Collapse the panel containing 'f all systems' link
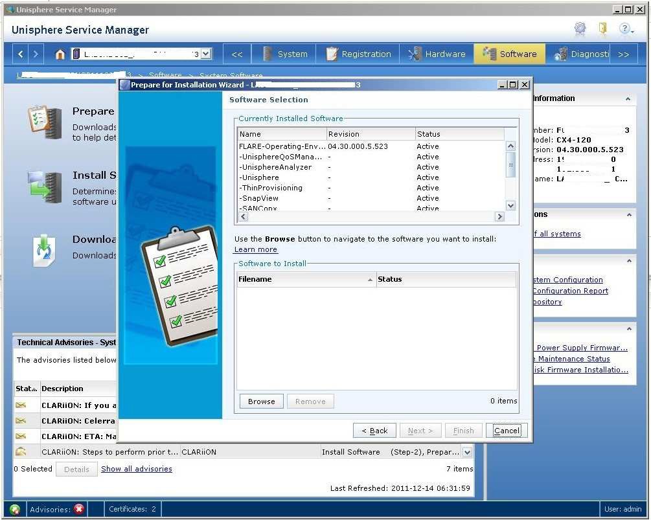 (x=629, y=214)
